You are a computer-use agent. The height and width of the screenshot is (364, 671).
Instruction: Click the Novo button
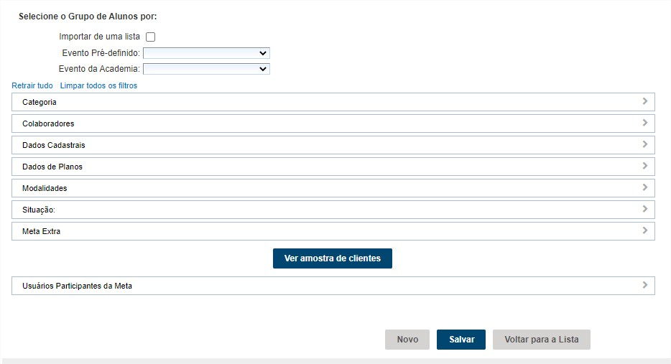click(407, 340)
